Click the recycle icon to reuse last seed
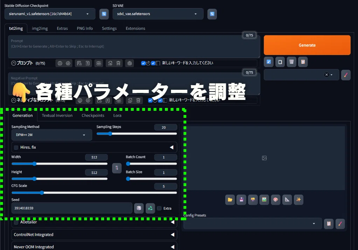This screenshot has height=250, width=358. (150, 208)
